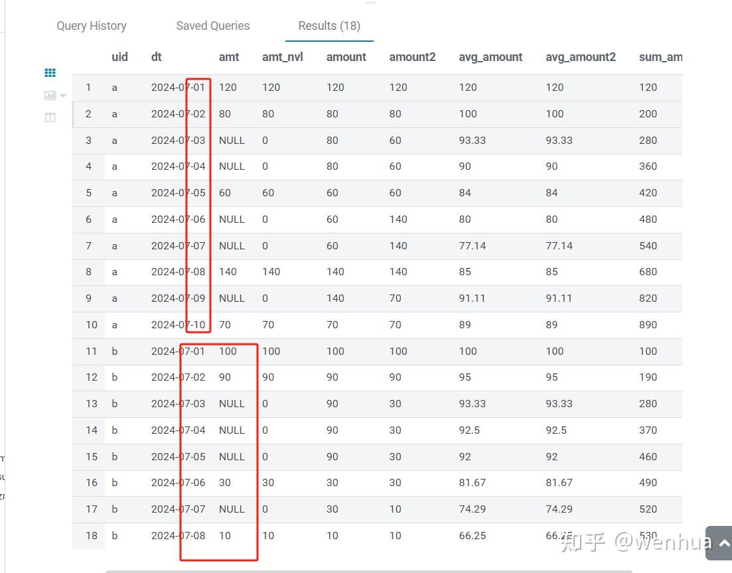Open the Saved Queries tab
This screenshot has height=573, width=732.
tap(213, 26)
